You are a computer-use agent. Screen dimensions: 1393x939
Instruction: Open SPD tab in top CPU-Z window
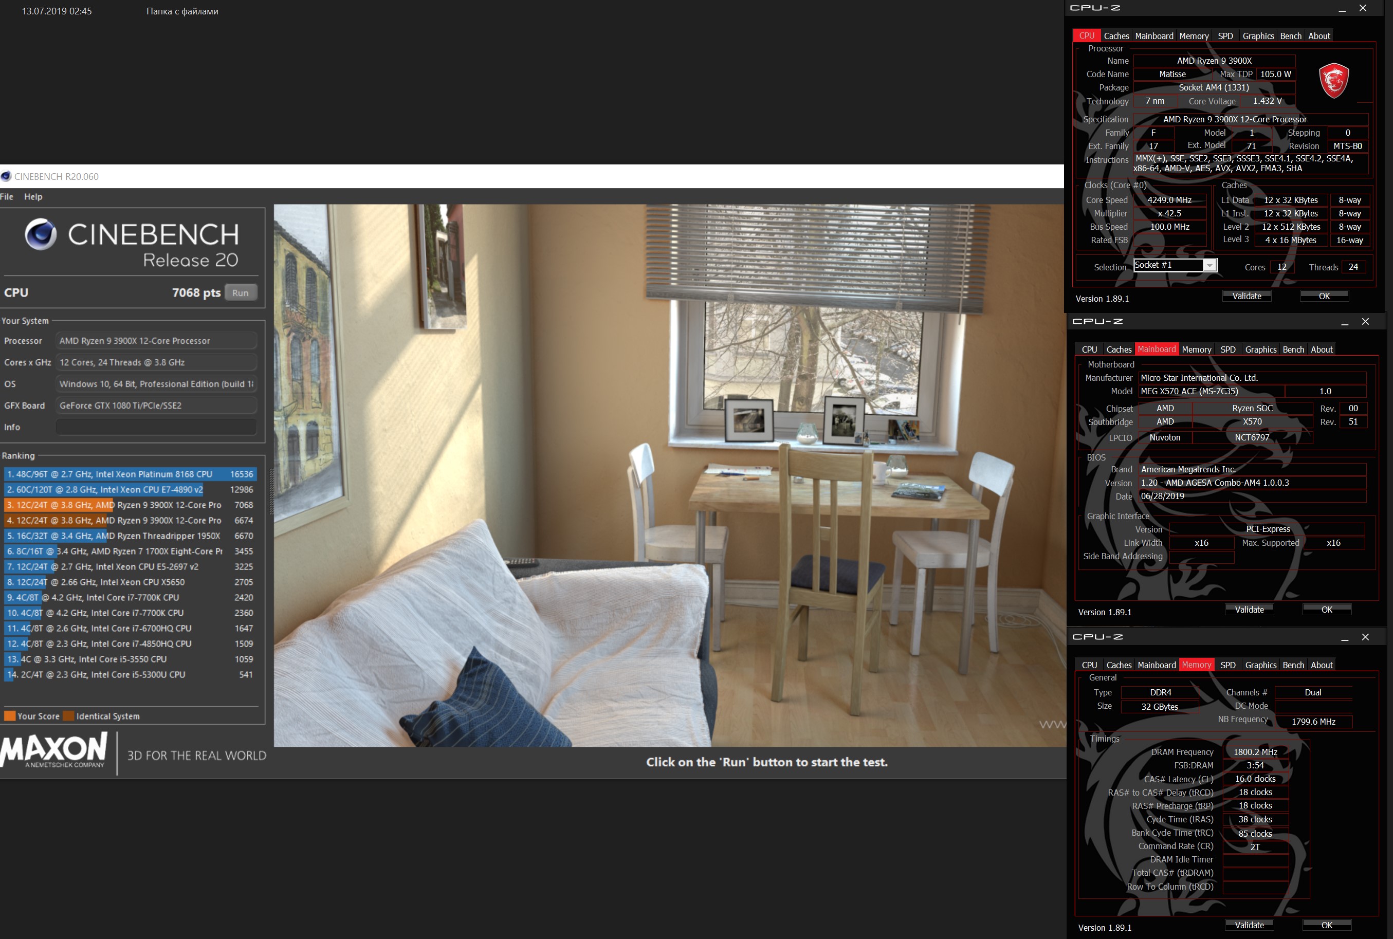tap(1225, 36)
